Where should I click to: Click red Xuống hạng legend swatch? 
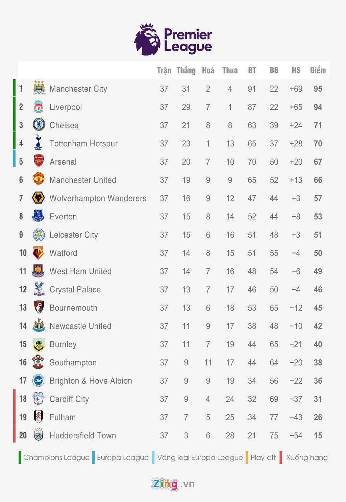281,457
